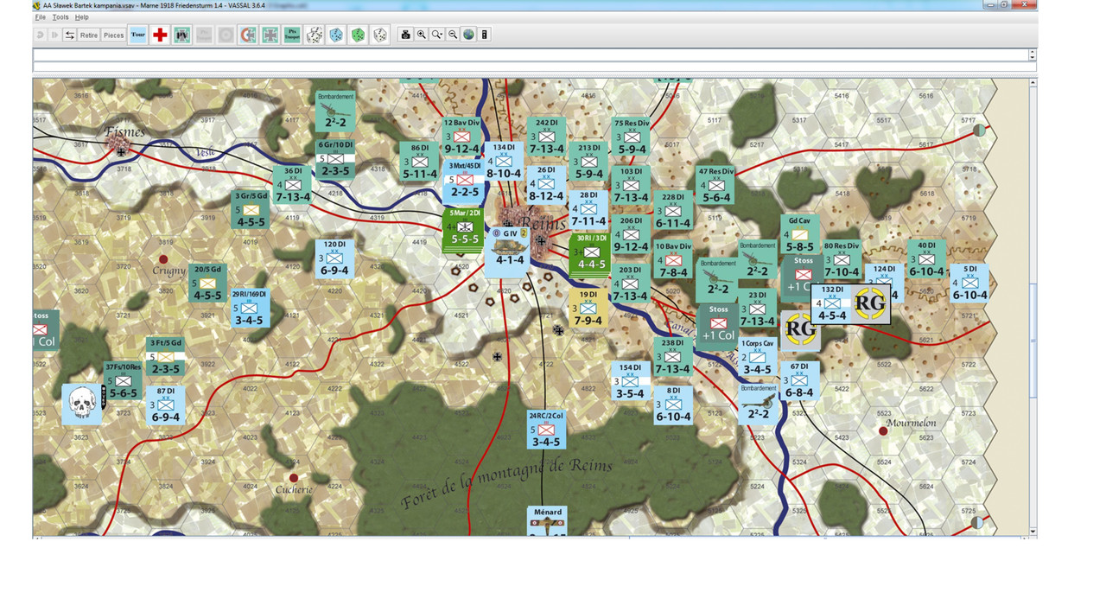This screenshot has width=1106, height=599.
Task: Select the Ménard counter
Action: pyautogui.click(x=546, y=521)
